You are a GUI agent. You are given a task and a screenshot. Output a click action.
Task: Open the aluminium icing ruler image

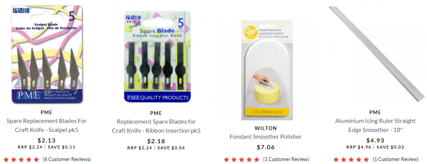[x=377, y=54]
